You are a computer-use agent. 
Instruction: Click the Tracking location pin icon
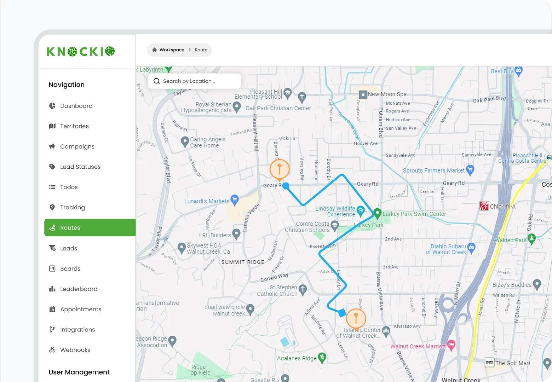pyautogui.click(x=52, y=207)
